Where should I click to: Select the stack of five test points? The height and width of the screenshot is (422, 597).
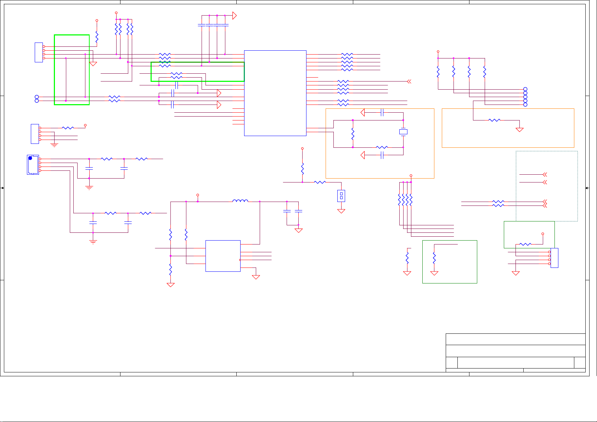(525, 97)
